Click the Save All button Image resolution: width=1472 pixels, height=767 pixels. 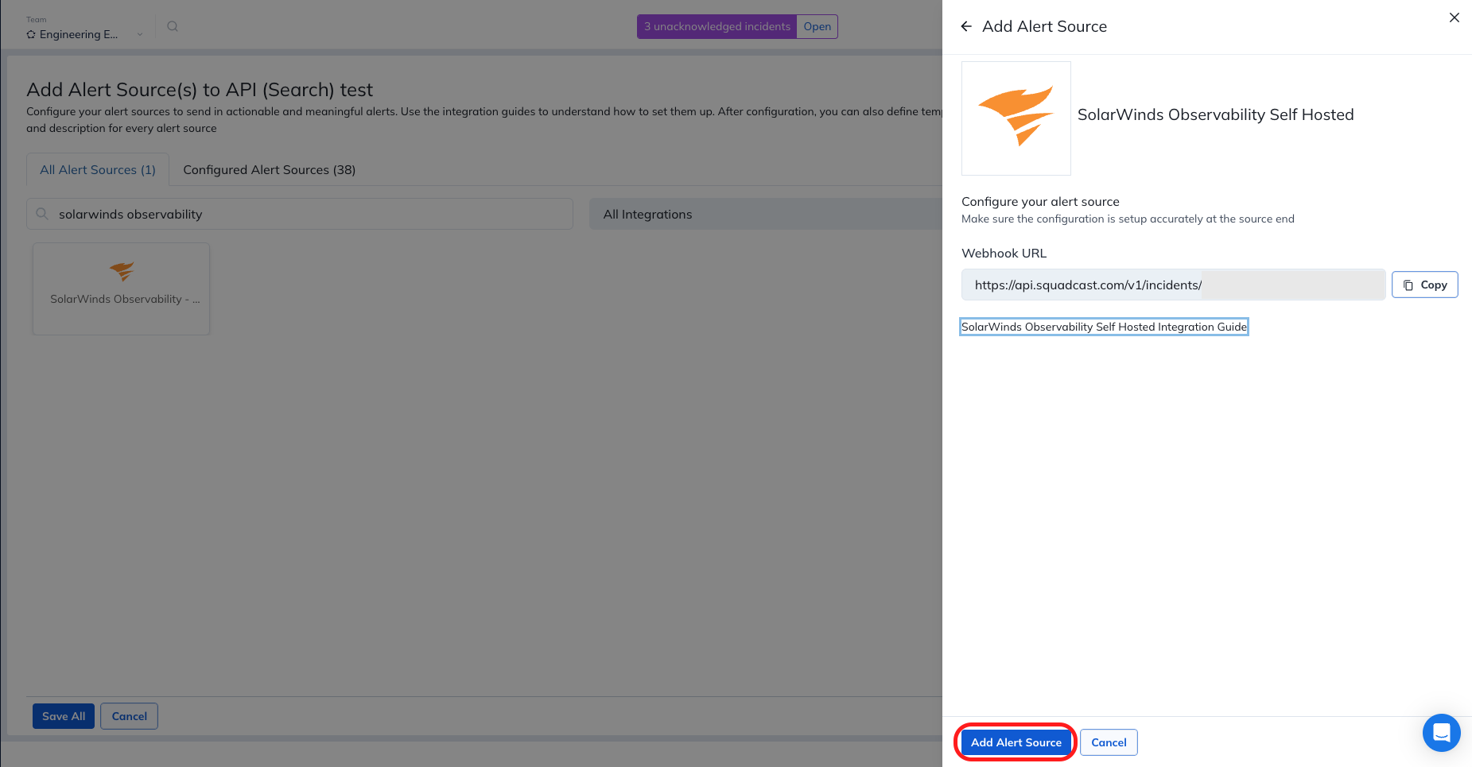(64, 716)
